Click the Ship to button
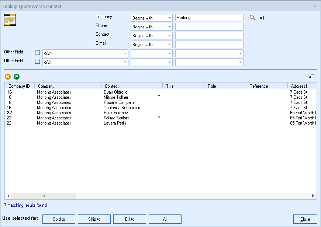 click(94, 219)
